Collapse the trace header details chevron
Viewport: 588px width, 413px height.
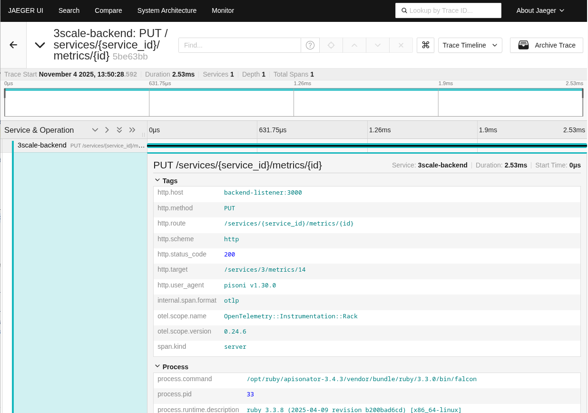[40, 45]
